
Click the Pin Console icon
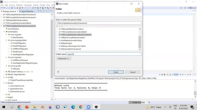pyautogui.click(x=180, y=75)
